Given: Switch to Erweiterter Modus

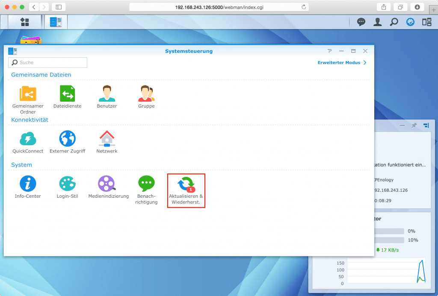Looking at the screenshot, I should [342, 63].
